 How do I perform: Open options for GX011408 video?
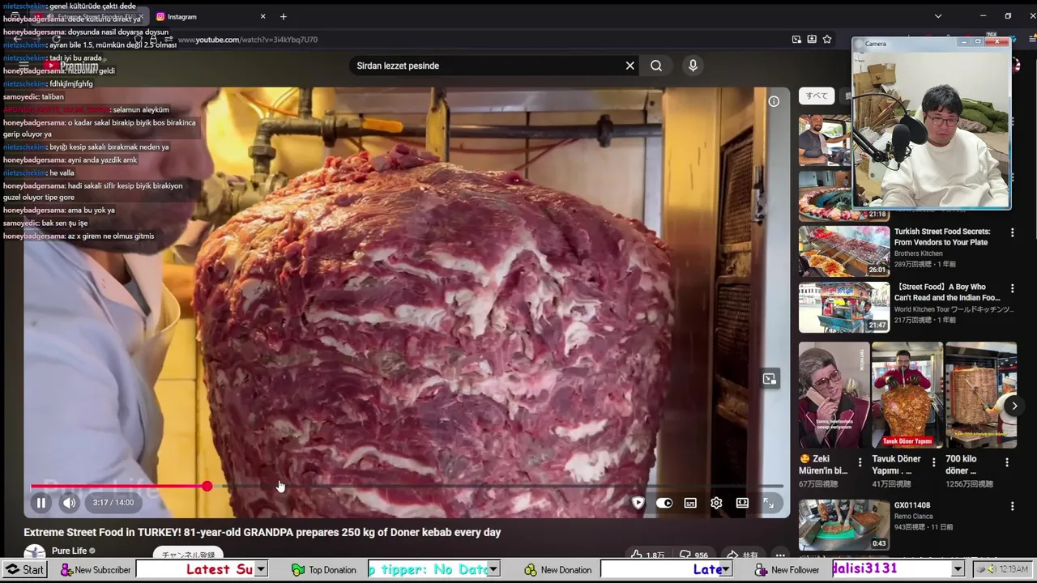pyautogui.click(x=1012, y=506)
